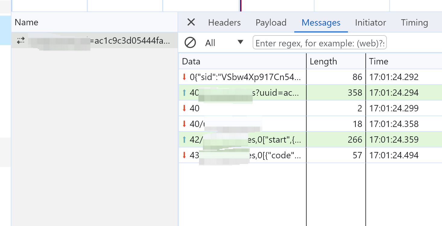Viewport: 442px width, 226px height.
Task: Clear all messages with the block icon
Action: (190, 43)
